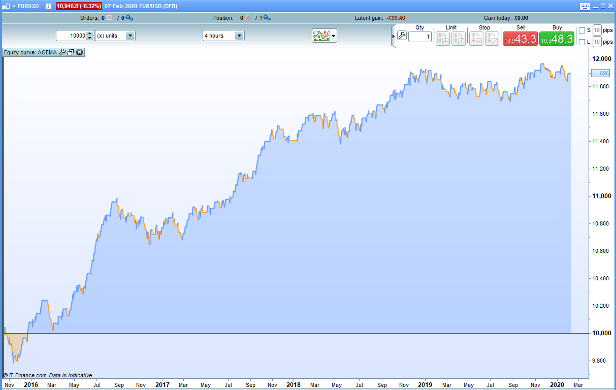Adjust the 10000 units stepper arrows
This screenshot has height=390, width=616.
(90, 36)
